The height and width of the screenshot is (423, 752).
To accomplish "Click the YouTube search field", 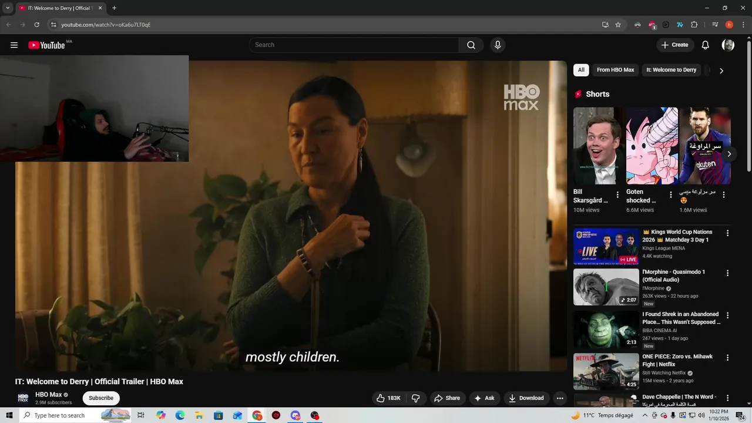I will [x=354, y=45].
